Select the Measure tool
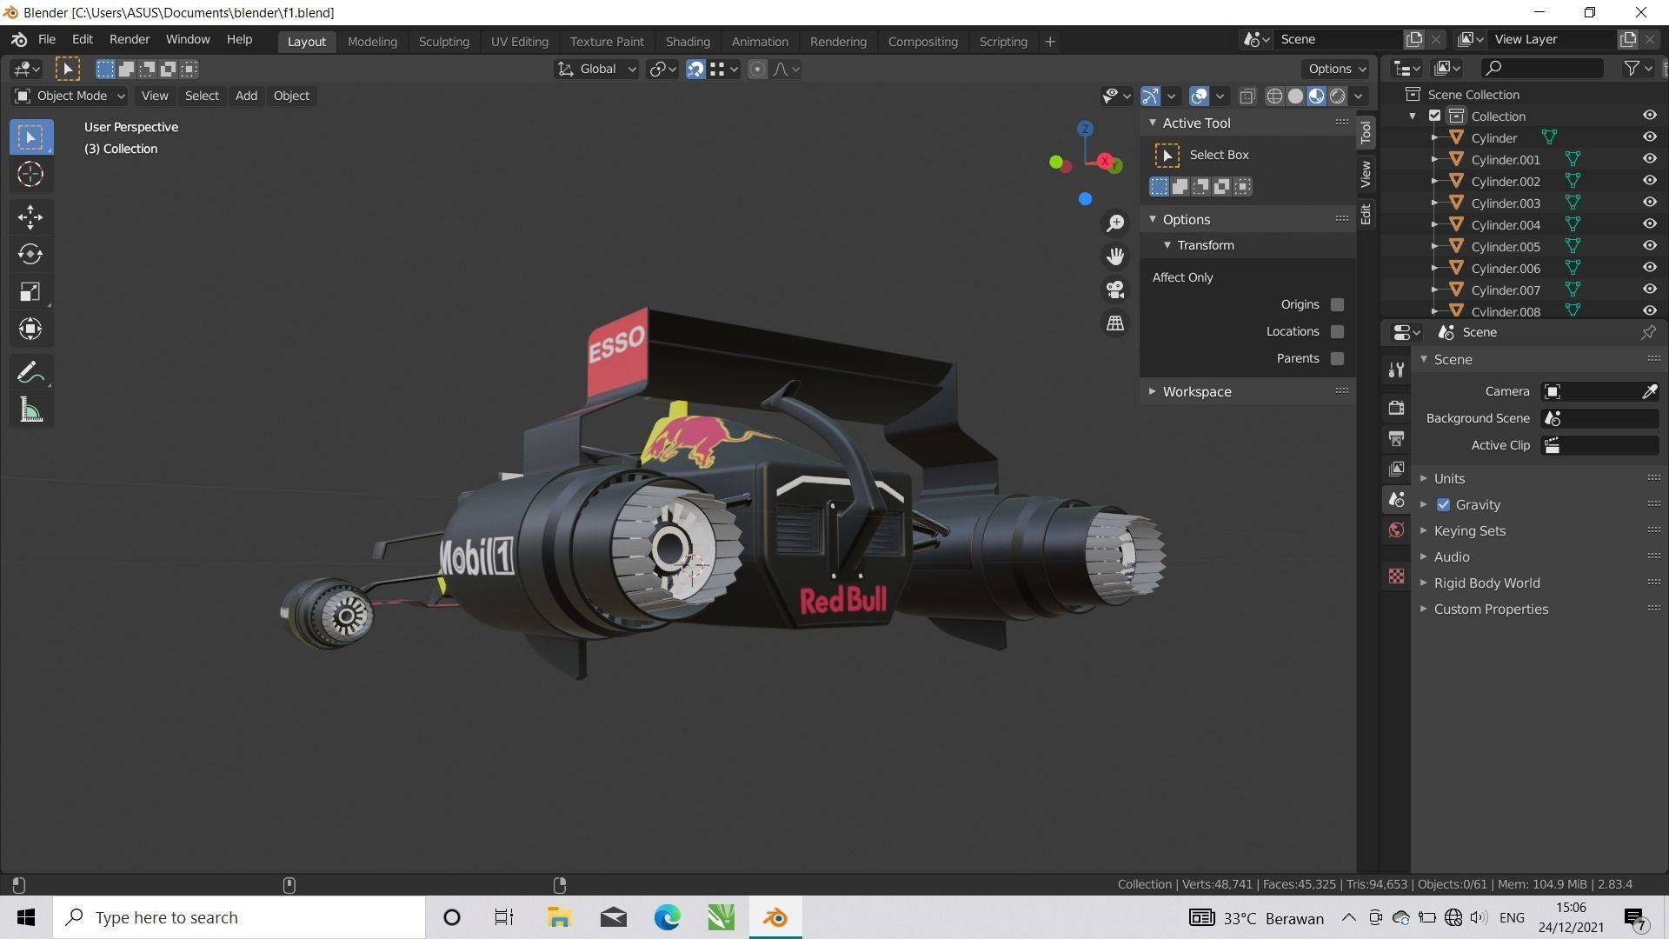Screen dimensions: 1669x939 point(30,410)
